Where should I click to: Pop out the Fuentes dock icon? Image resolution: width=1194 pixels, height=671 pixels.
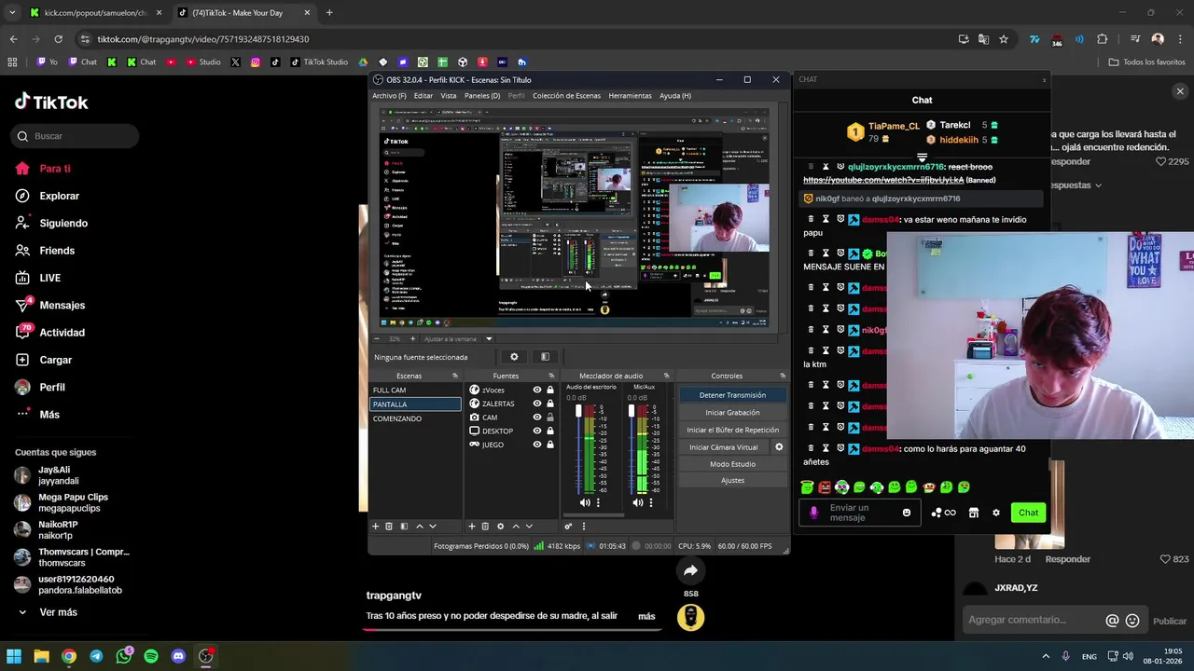(x=551, y=376)
